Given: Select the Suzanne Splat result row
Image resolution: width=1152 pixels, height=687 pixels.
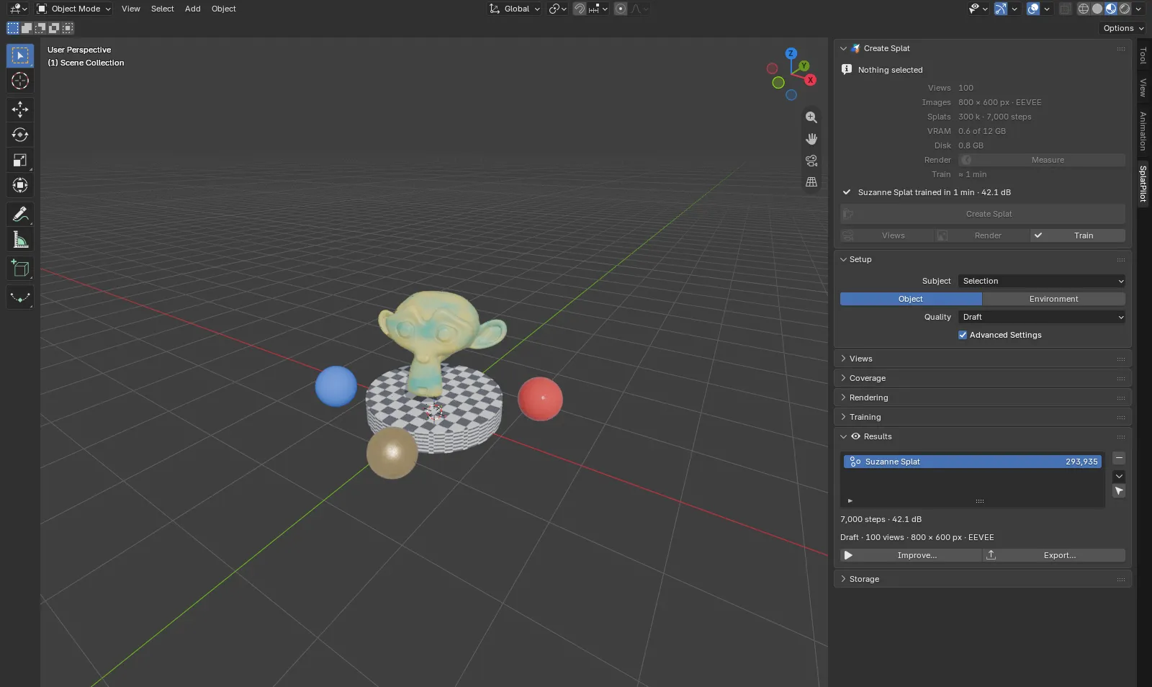Looking at the screenshot, I should click(973, 462).
